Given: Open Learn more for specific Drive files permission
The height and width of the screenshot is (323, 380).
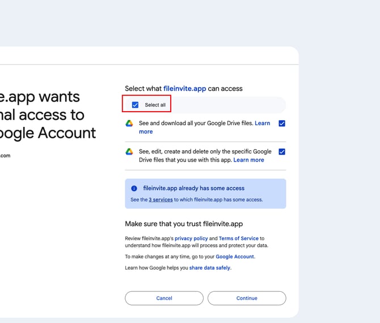Looking at the screenshot, I should tap(248, 160).
